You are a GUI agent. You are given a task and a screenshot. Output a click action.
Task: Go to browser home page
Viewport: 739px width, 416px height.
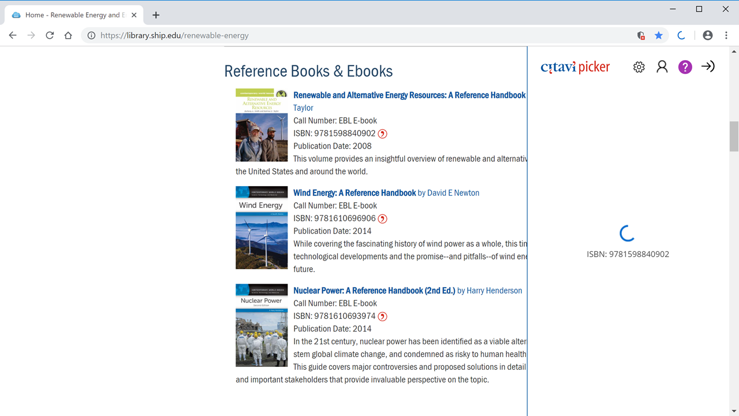[x=68, y=35]
